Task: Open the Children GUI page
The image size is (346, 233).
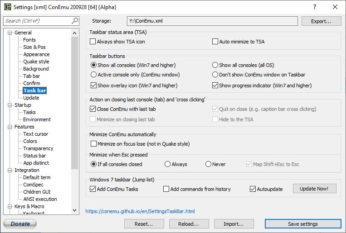Action: tap(37, 192)
